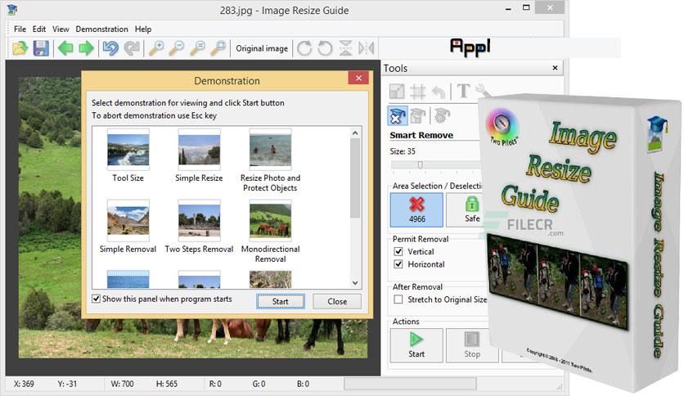
Task: Click the 'X: 369' status bar entry
Action: 24,384
